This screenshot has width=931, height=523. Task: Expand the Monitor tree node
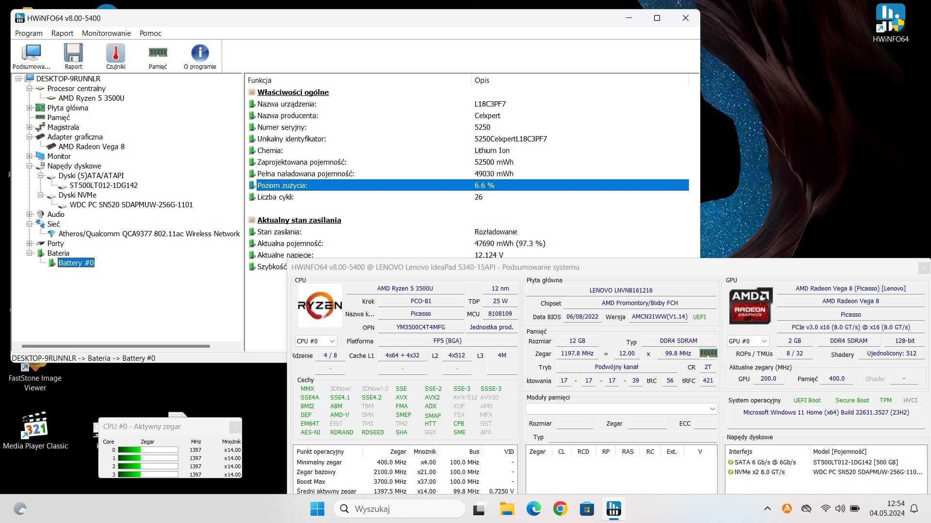[x=30, y=156]
